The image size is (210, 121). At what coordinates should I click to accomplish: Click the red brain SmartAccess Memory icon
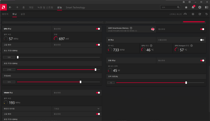point(153,29)
